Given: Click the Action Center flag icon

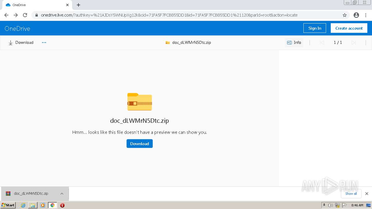Looking at the screenshot, I should pyautogui.click(x=344, y=205).
